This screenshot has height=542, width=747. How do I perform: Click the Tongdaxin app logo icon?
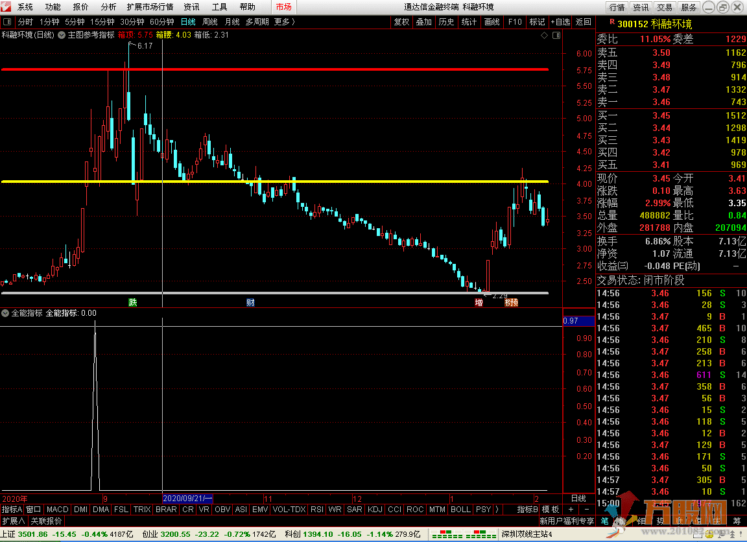(6, 6)
